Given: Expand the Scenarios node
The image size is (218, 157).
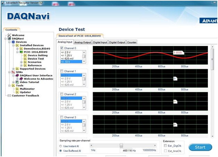Looking at the screenshot, I should pos(22,62).
